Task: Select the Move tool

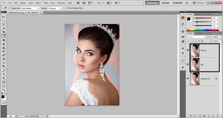Action: coord(4,17)
